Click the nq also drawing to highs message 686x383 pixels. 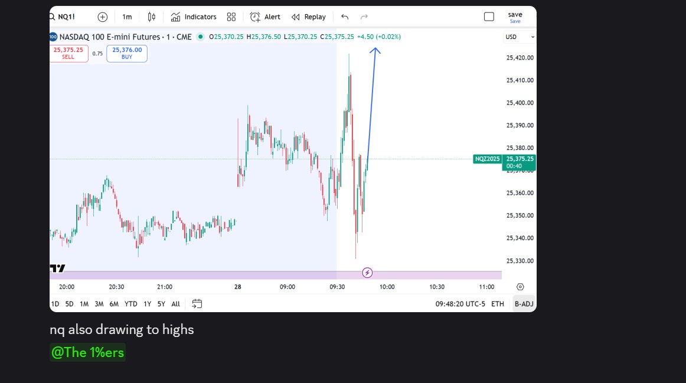(122, 330)
